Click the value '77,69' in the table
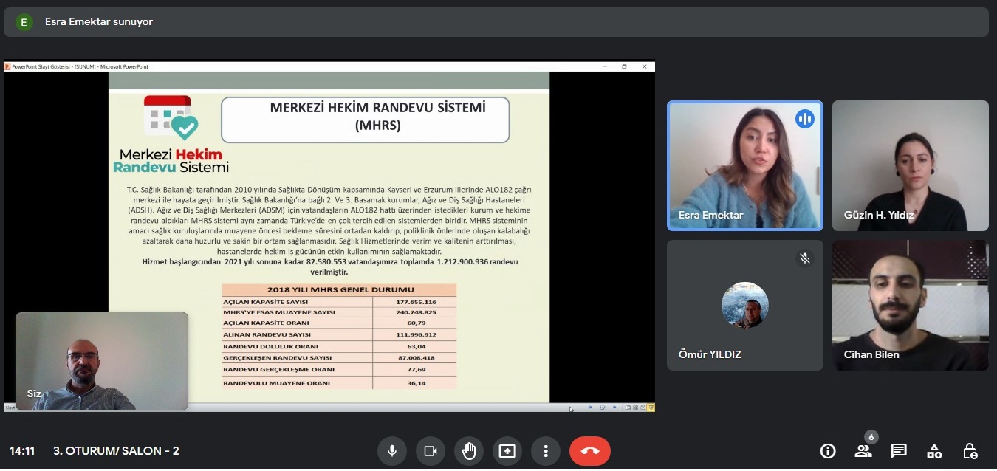The image size is (997, 471). [x=417, y=369]
